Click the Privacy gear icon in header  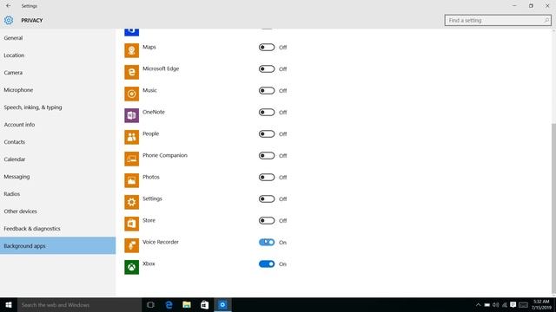9,20
